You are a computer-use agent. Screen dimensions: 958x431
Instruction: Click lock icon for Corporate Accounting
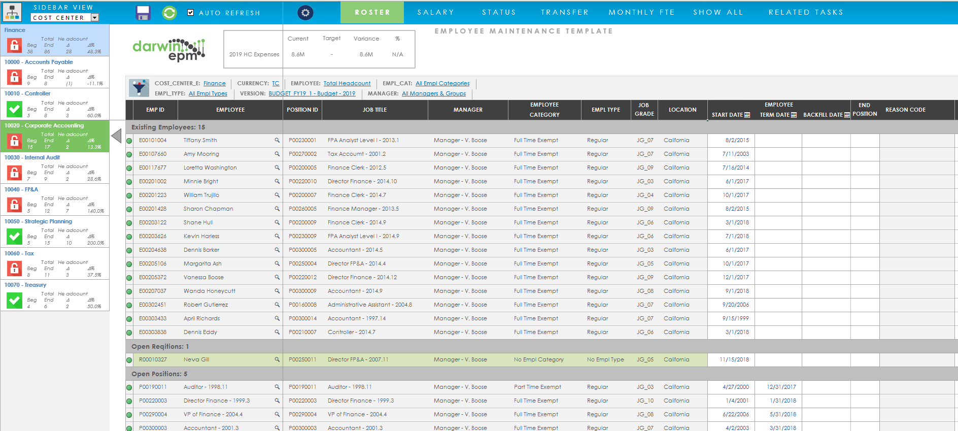point(14,141)
